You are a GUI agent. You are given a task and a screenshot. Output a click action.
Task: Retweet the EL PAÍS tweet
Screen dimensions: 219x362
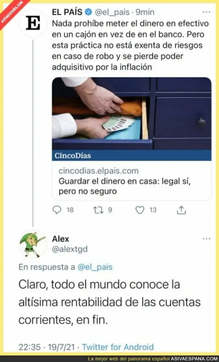click(x=98, y=210)
